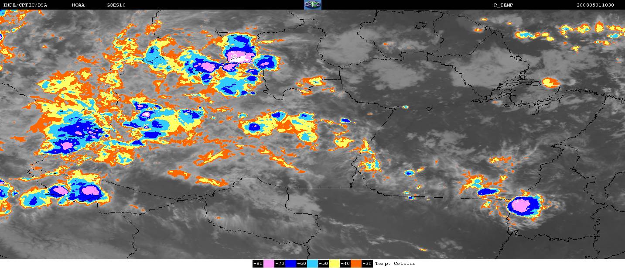Click the CPTEC logo in the header

pos(312,4)
